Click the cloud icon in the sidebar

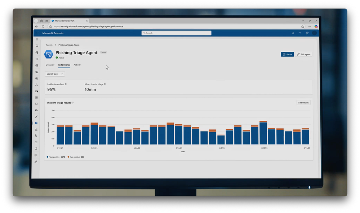[36, 104]
